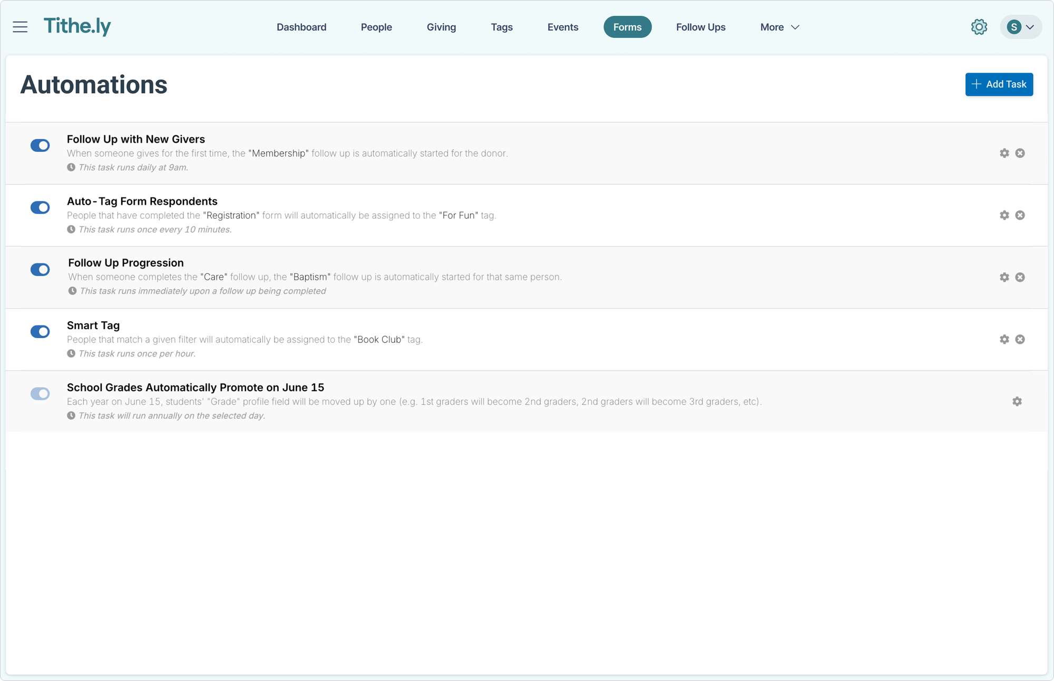
Task: Switch to the Follow Ups section
Action: pos(700,27)
